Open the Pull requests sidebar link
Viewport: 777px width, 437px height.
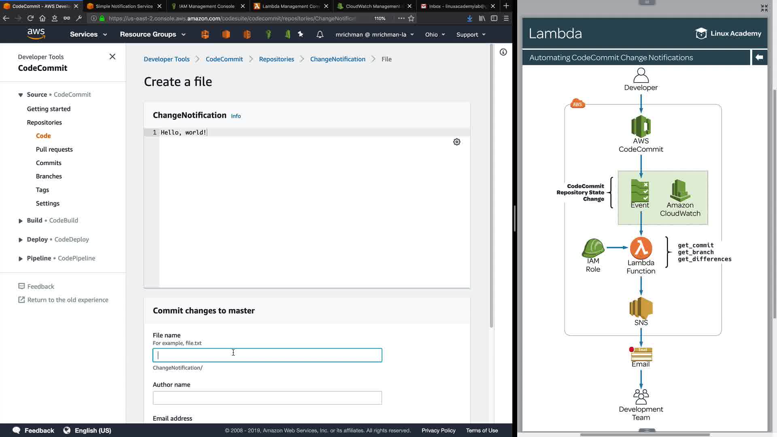(54, 149)
